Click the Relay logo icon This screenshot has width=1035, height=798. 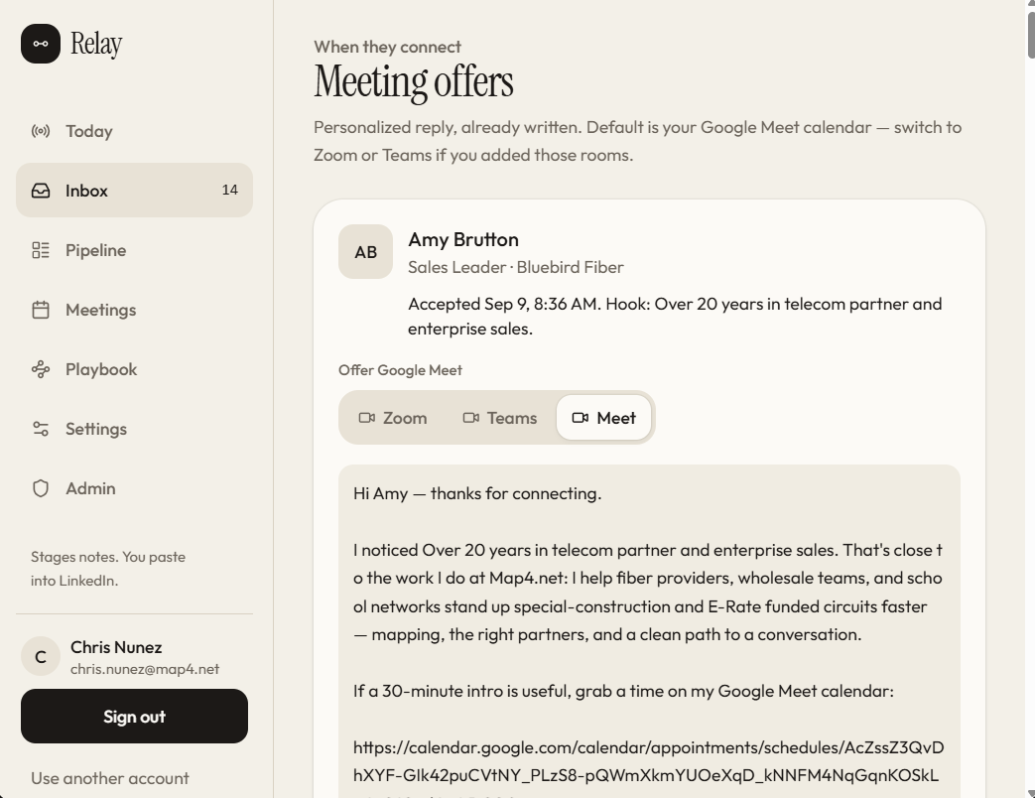(41, 44)
